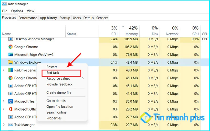This screenshot has width=210, height=131.
Task: Open the Resource values submenu arrow
Action: (x=83, y=78)
